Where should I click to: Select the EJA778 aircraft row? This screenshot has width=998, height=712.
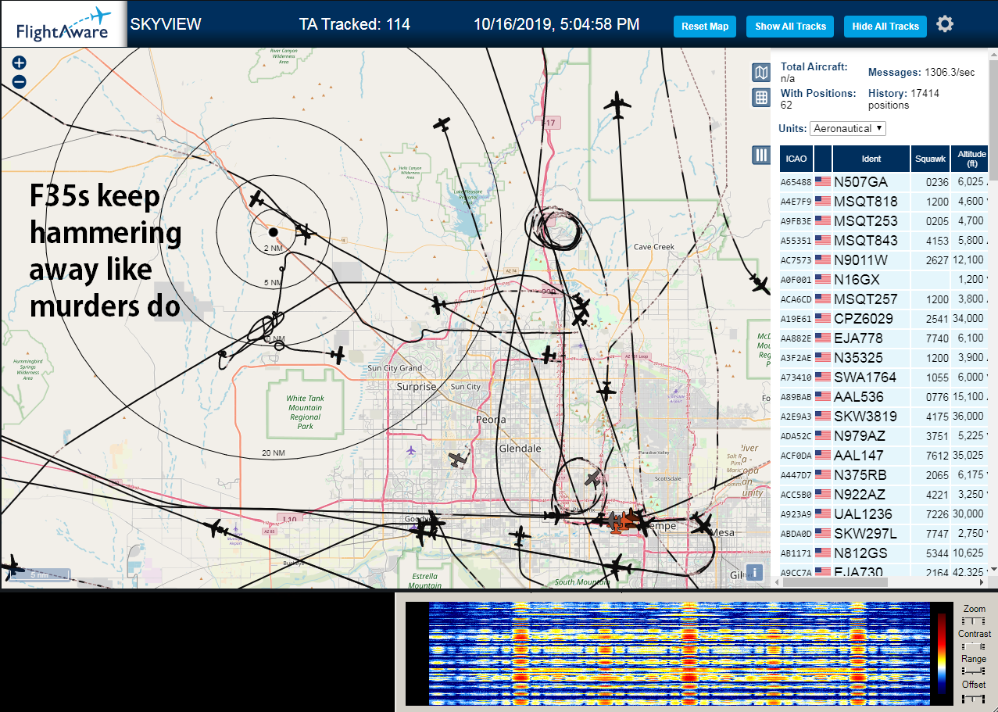(x=884, y=338)
